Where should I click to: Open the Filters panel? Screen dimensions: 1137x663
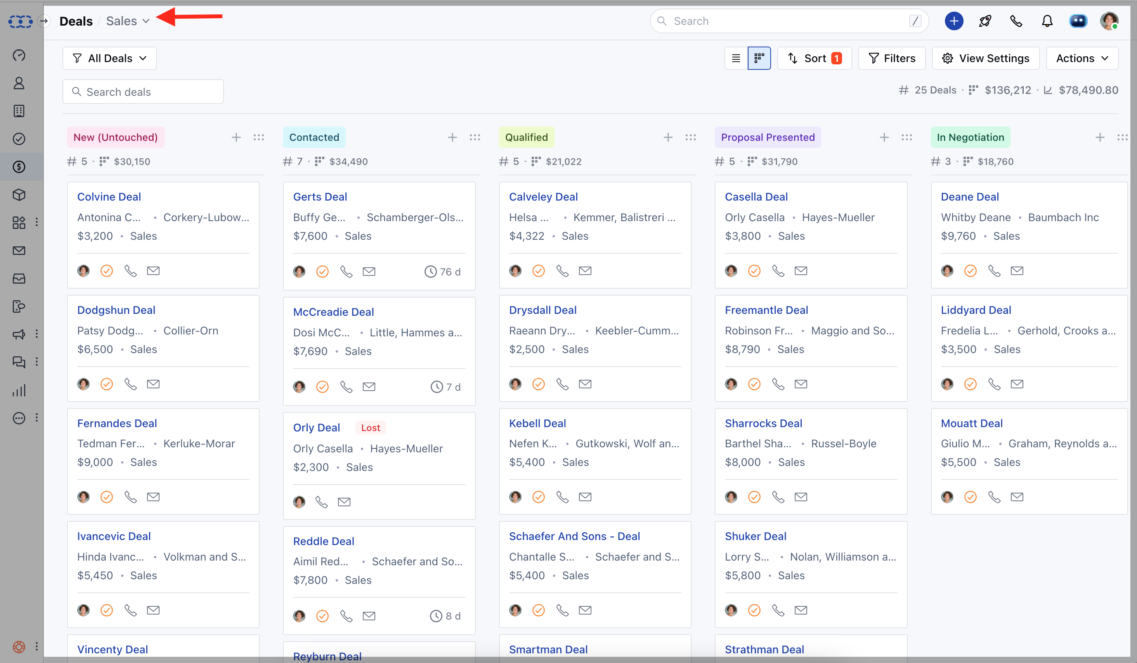[x=892, y=58]
